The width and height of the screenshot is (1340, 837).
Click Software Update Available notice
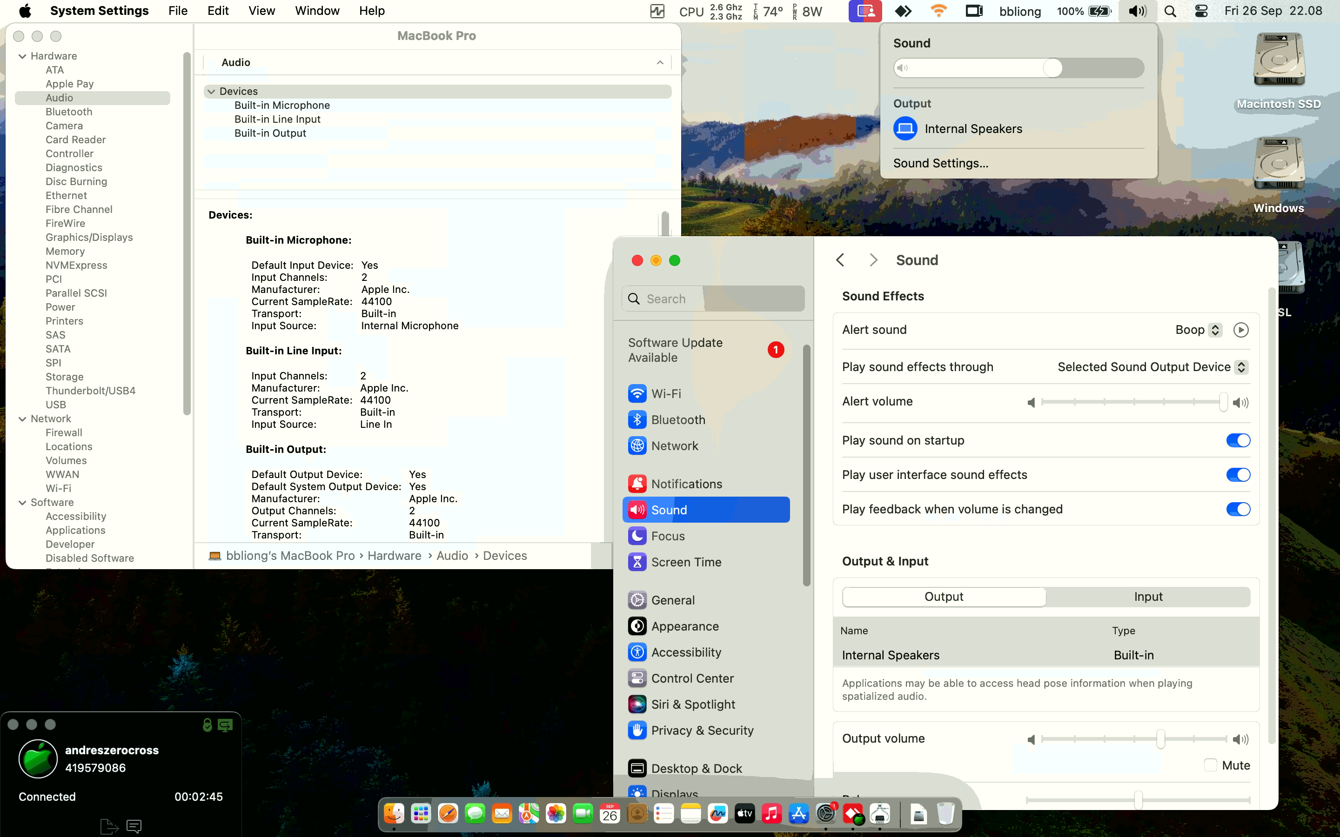pyautogui.click(x=706, y=350)
